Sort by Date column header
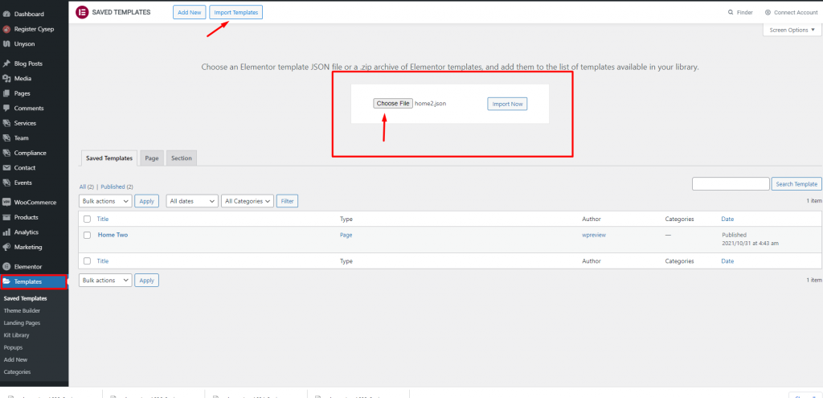Image resolution: width=823 pixels, height=398 pixels. (x=727, y=219)
